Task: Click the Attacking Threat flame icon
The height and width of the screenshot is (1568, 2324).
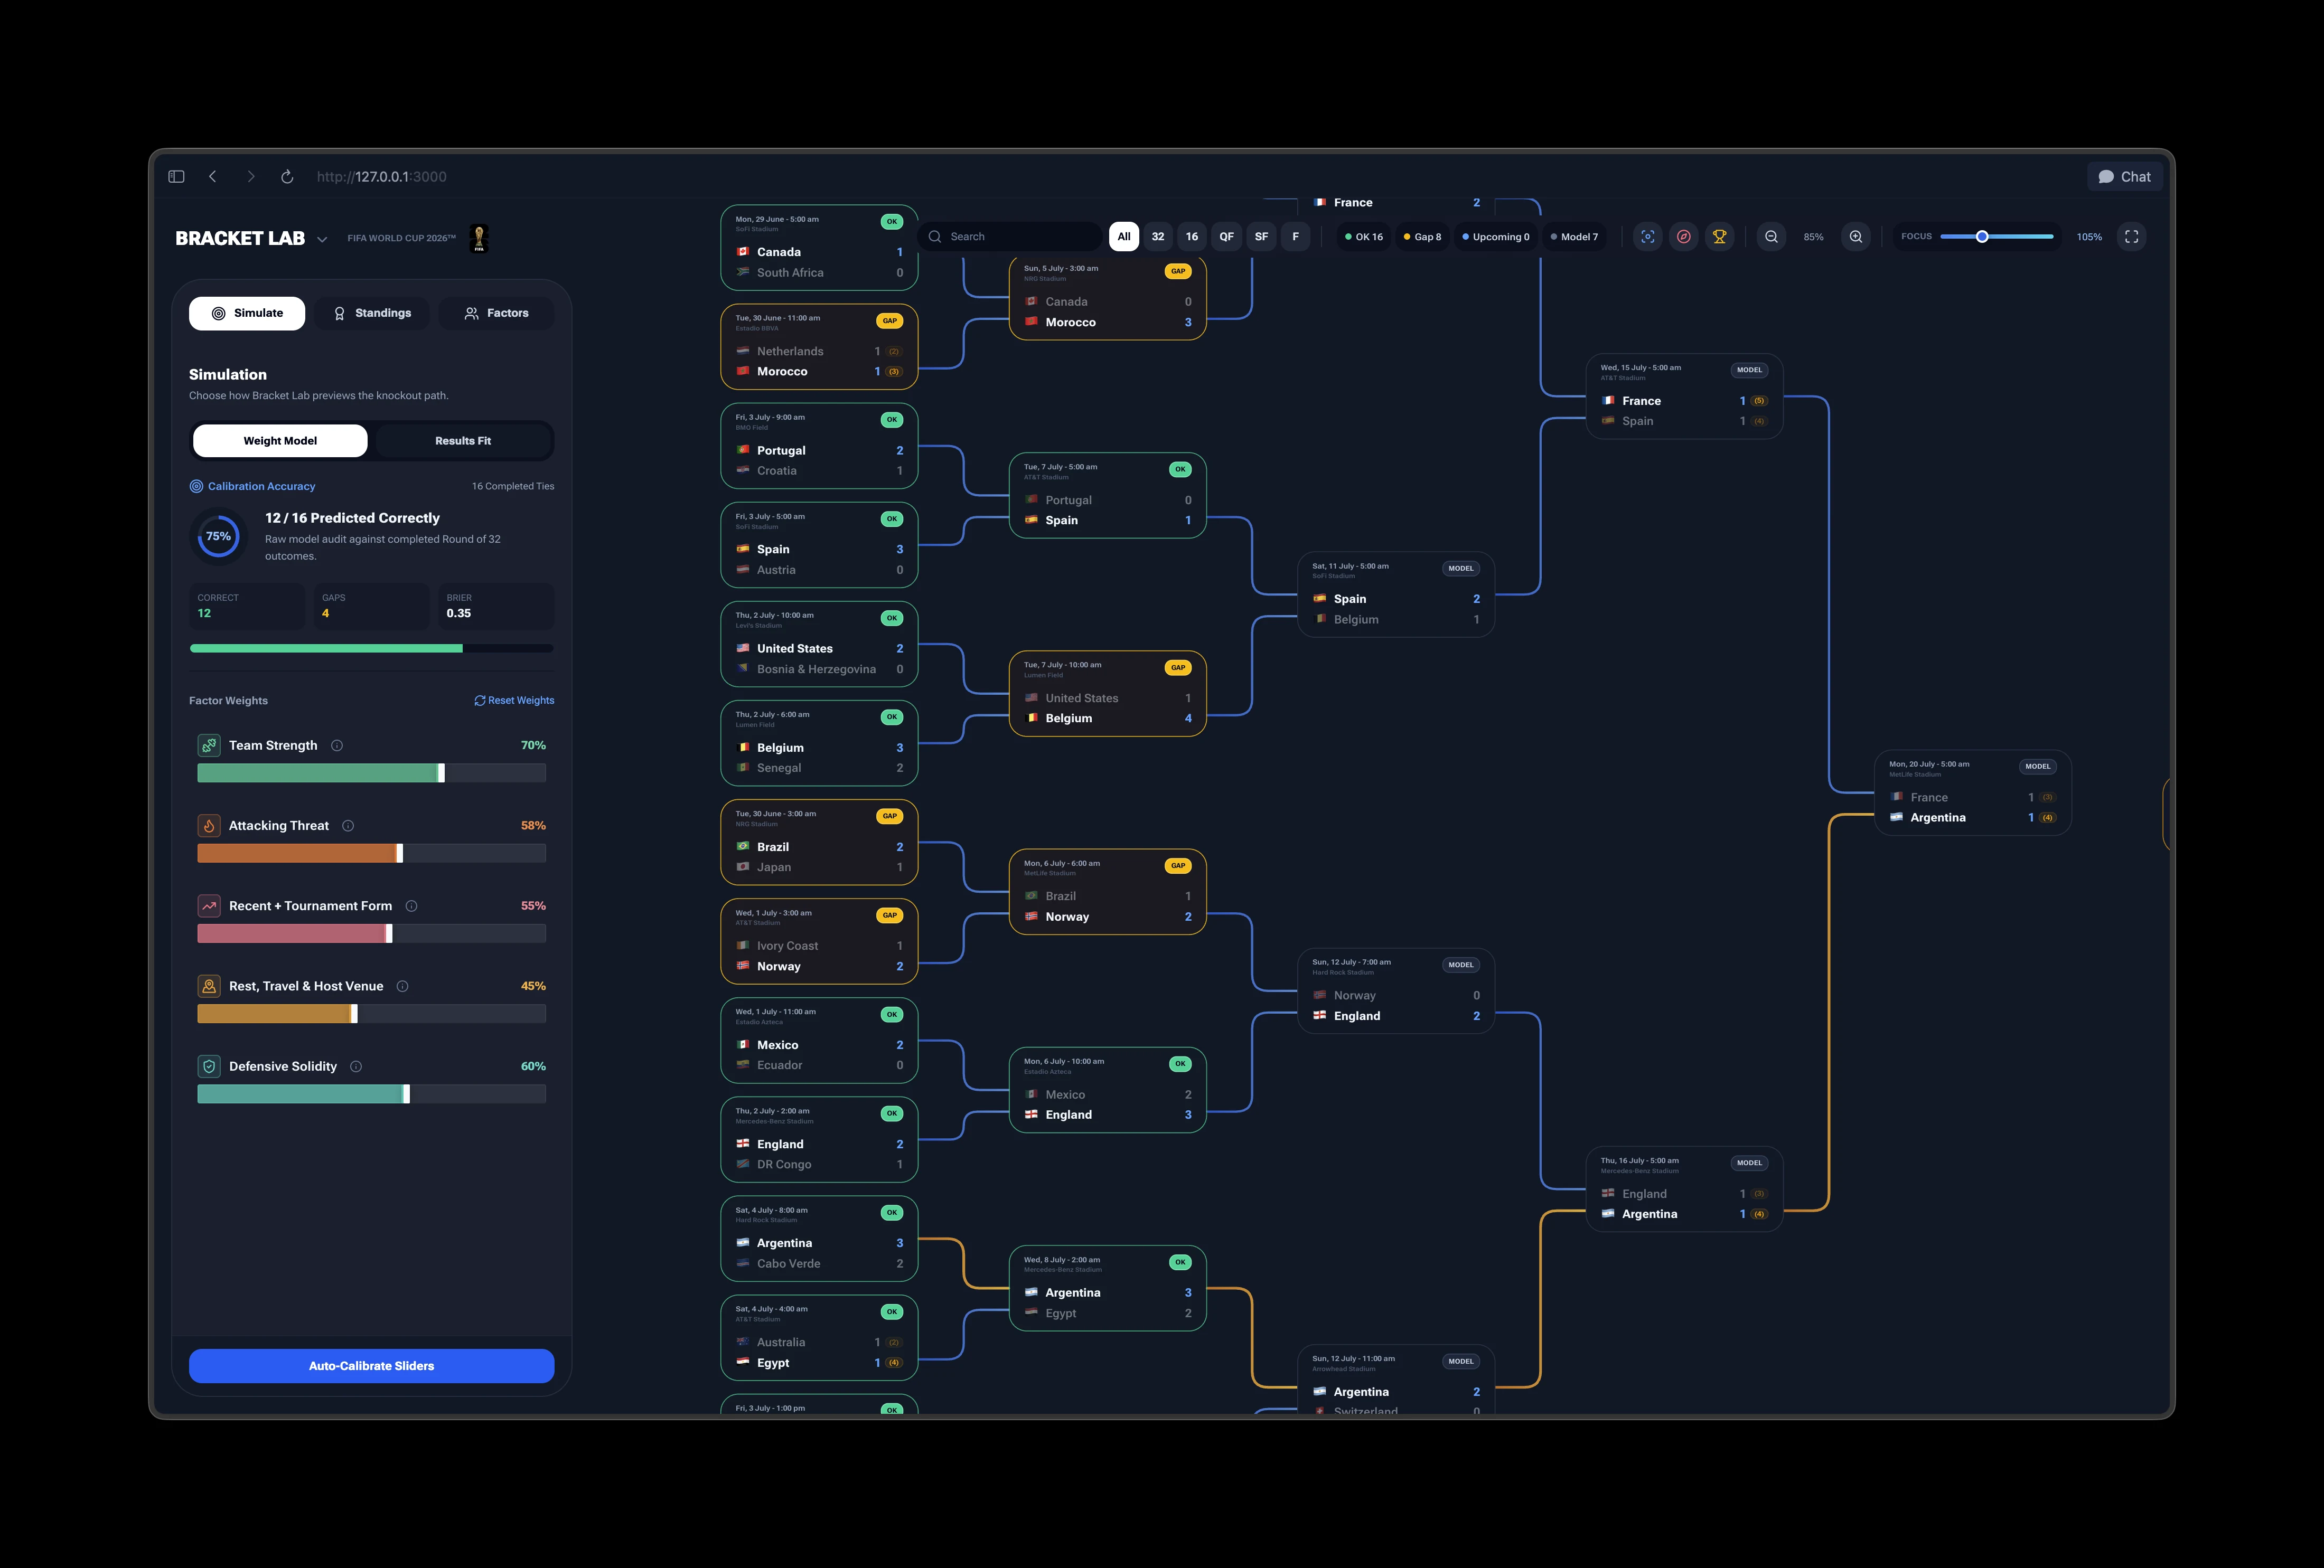Action: [x=209, y=826]
